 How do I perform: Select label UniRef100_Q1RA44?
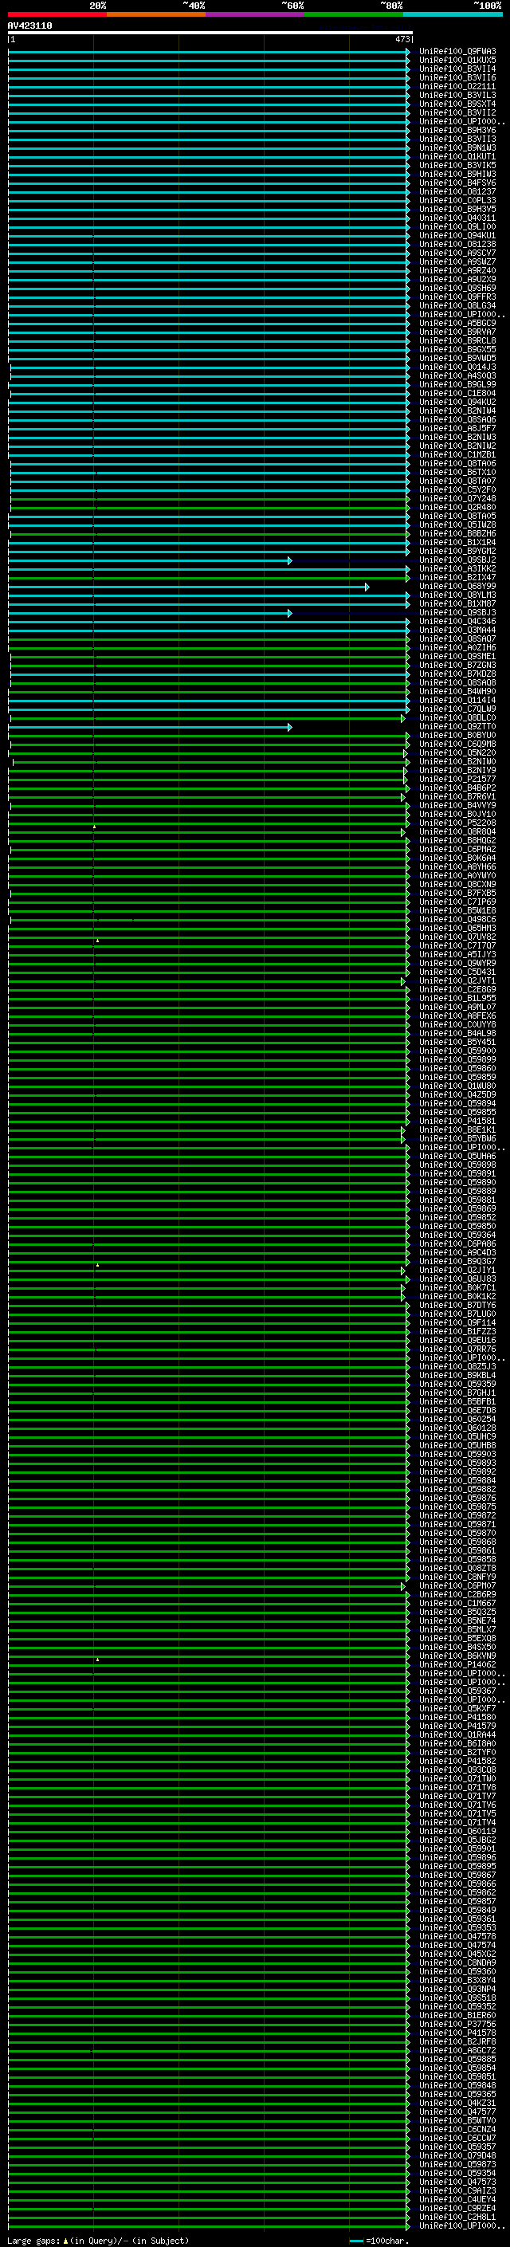(x=457, y=1735)
